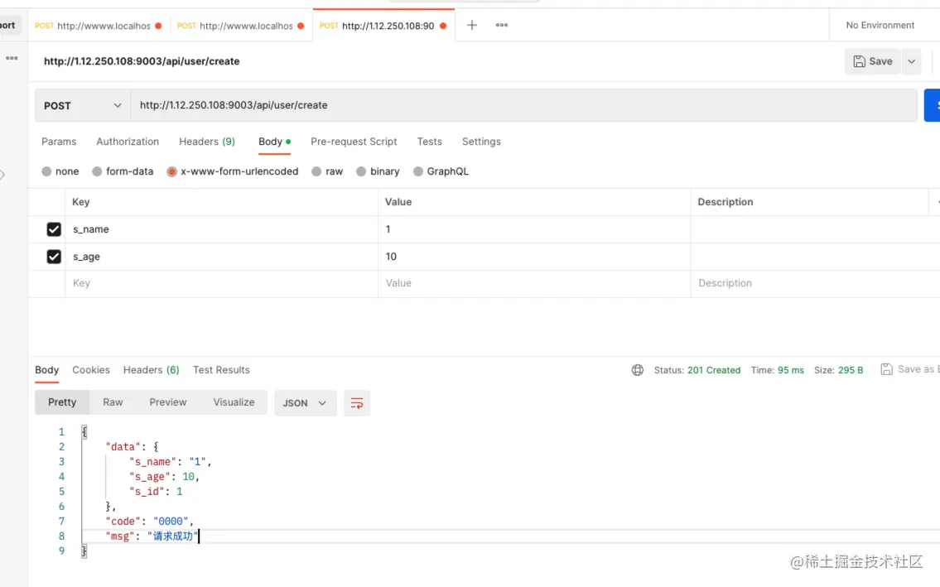Click the "code": "0000" response line
The width and height of the screenshot is (940, 587).
tap(149, 521)
